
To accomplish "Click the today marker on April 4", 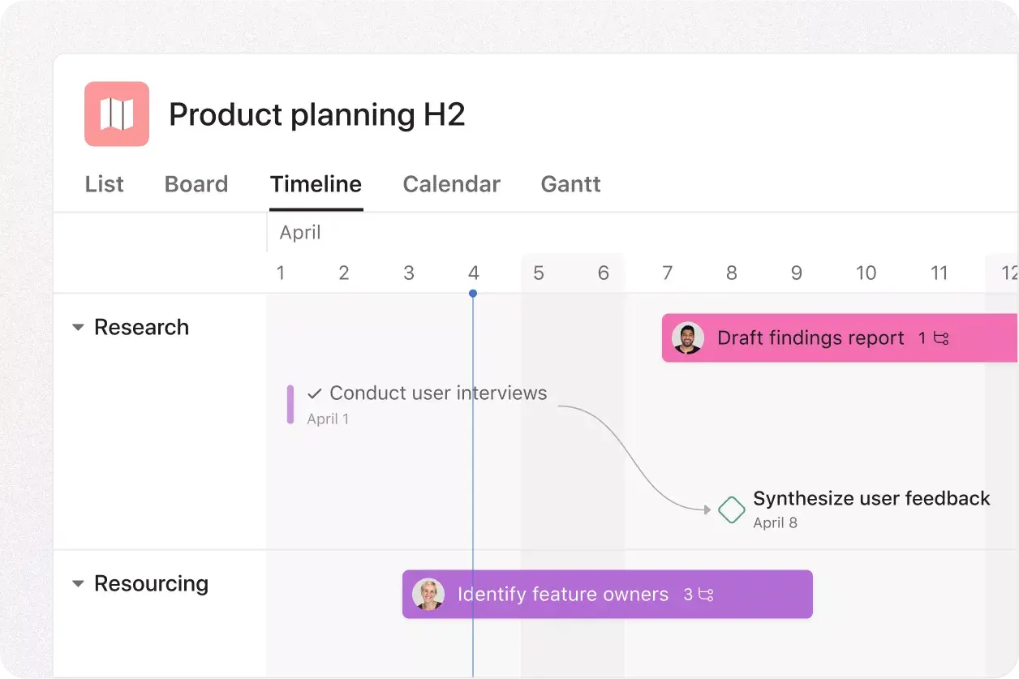I will 473,294.
